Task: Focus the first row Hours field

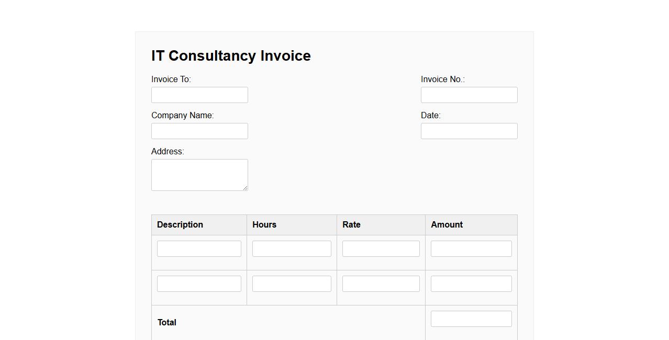Action: point(292,249)
